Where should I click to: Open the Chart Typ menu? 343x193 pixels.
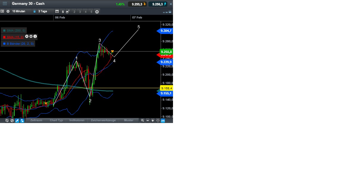point(56,120)
